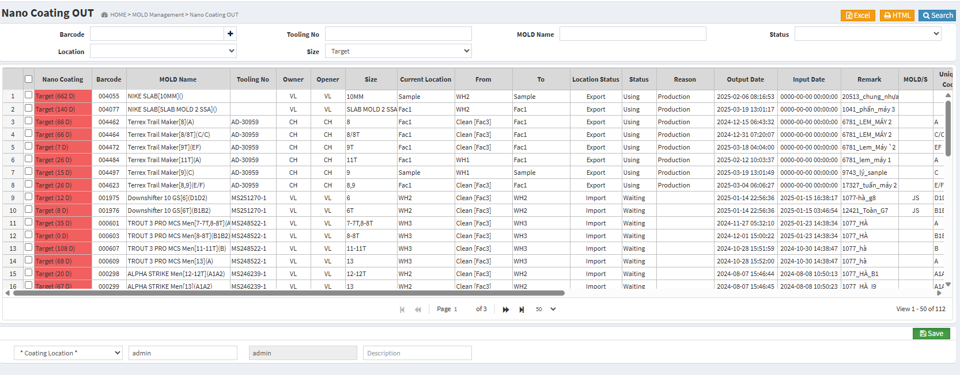Open the Coating Location dropdown

click(x=68, y=353)
